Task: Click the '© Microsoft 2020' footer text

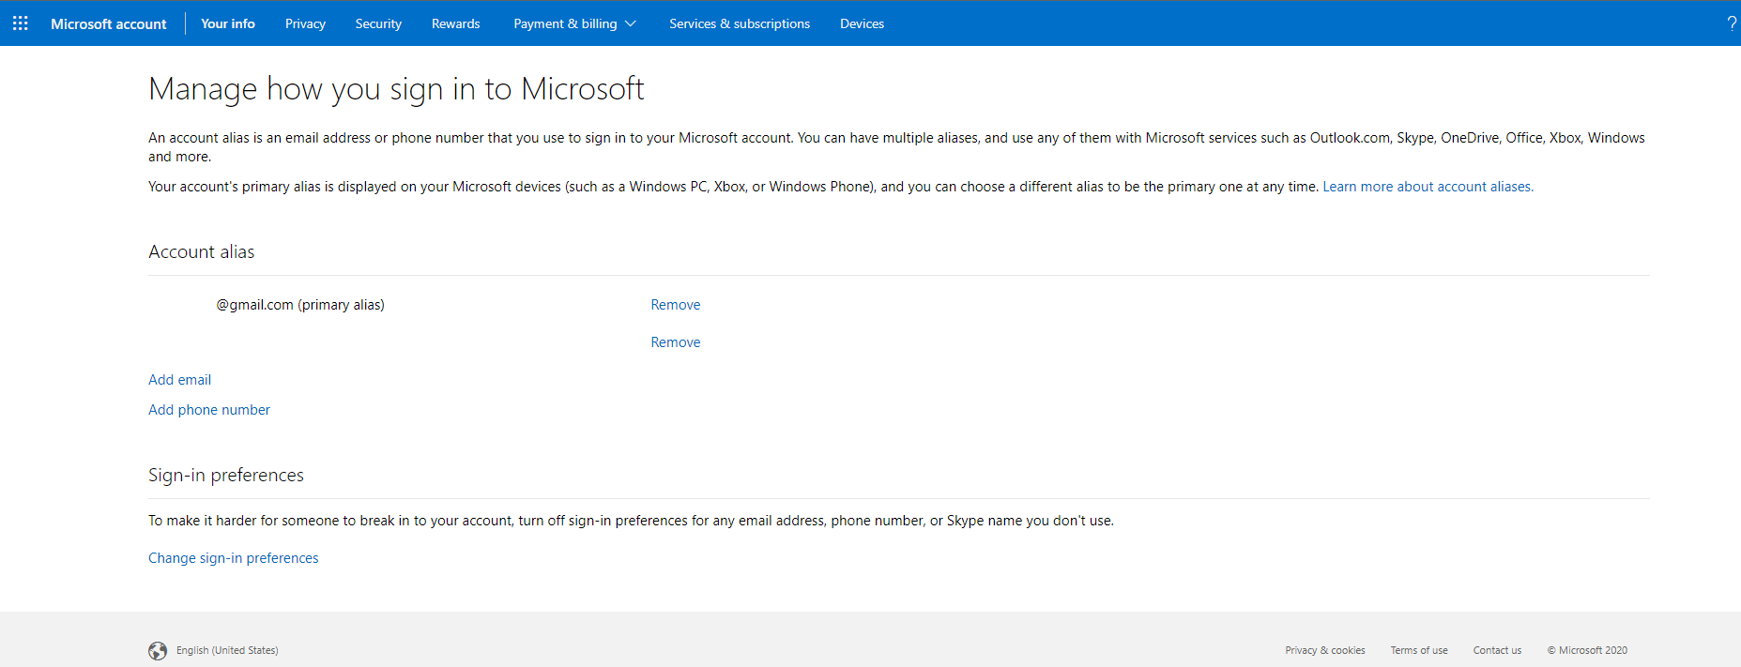Action: tap(1587, 650)
